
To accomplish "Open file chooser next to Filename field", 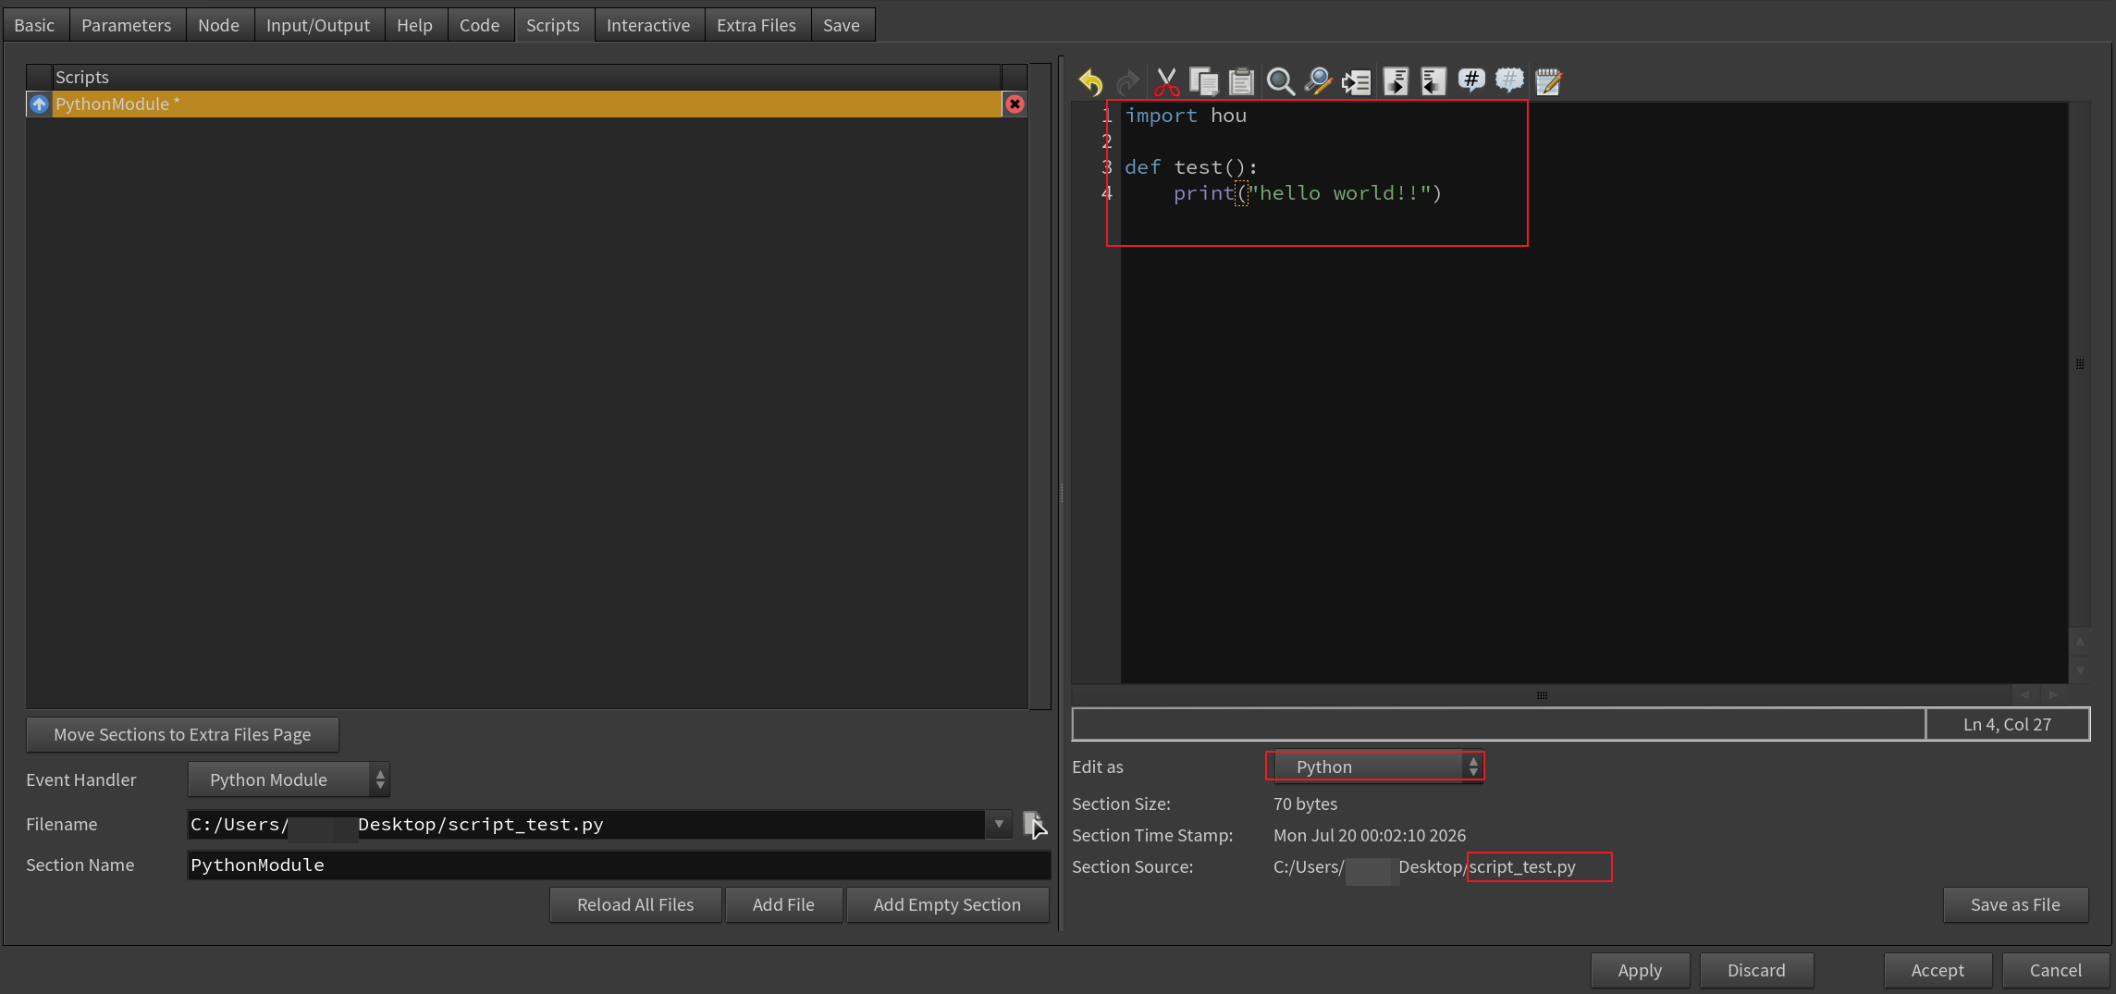I will point(1034,824).
